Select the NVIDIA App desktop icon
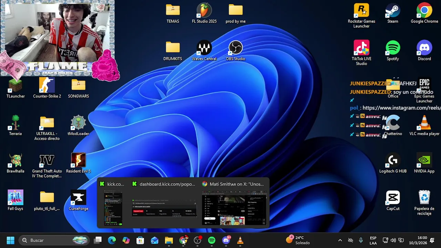441x248 pixels. coord(424,164)
